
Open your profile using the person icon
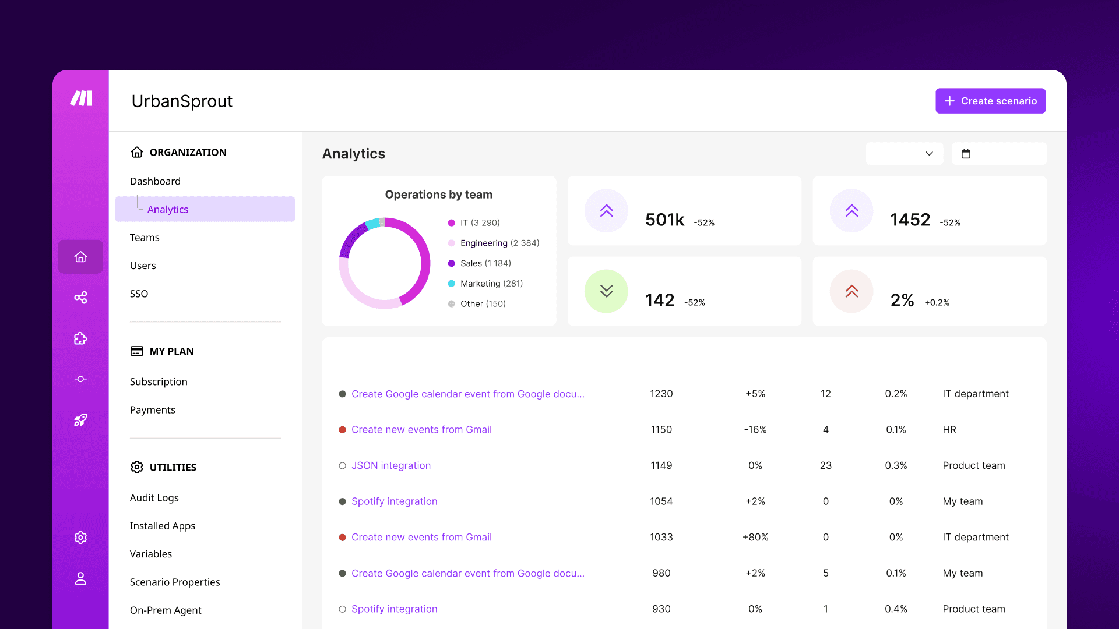tap(80, 578)
